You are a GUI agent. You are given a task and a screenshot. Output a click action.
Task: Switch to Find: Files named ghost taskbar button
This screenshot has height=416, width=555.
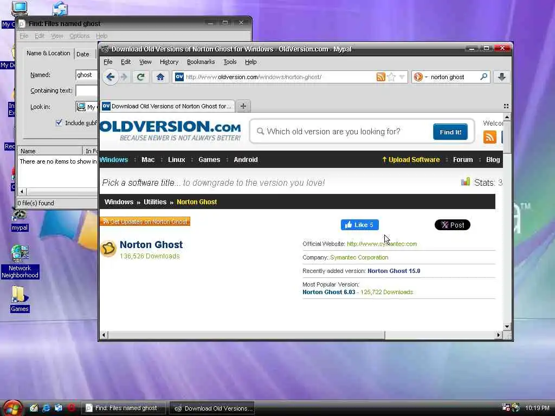point(124,408)
